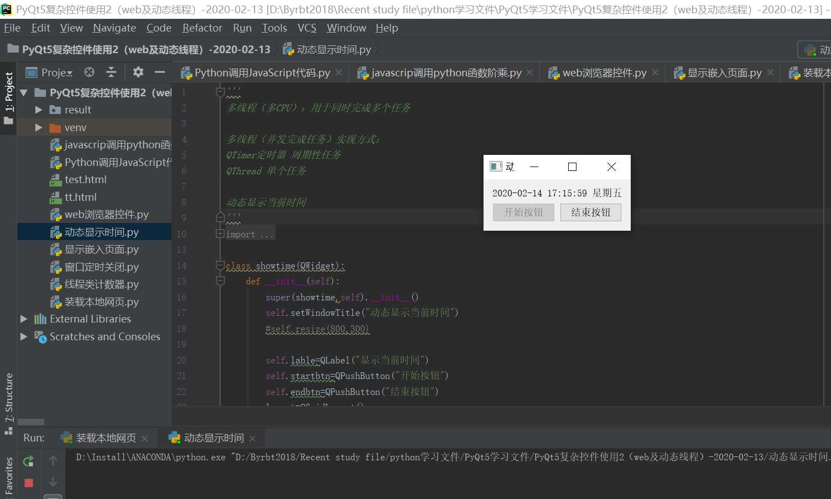Stop the running process with the red square
This screenshot has height=499, width=831.
click(x=29, y=483)
